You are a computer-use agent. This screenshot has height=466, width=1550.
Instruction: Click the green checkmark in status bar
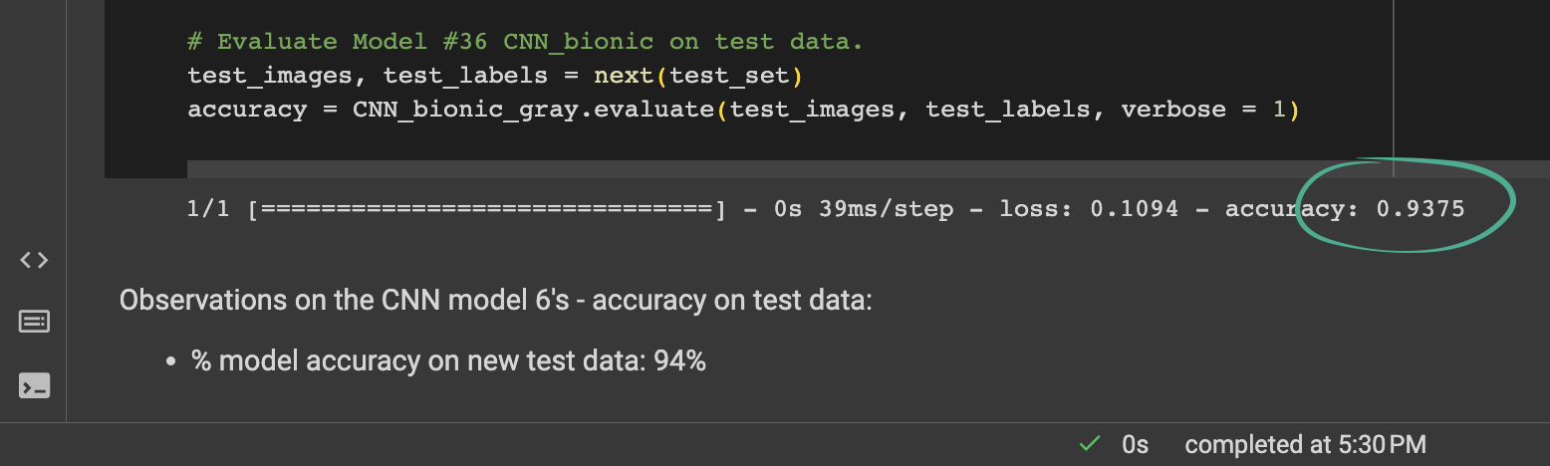coord(1091,443)
